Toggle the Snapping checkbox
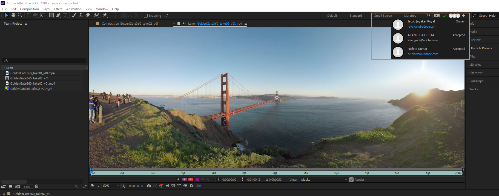Screen dimensions: 499x196 146,16
